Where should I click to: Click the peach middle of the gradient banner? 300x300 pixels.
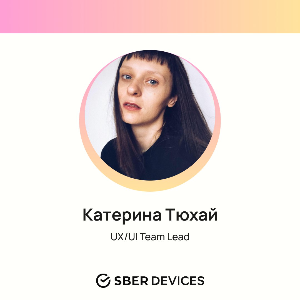point(150,17)
